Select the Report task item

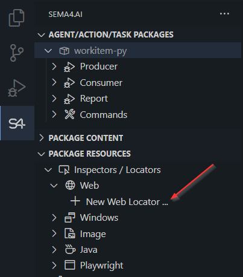click(x=93, y=99)
